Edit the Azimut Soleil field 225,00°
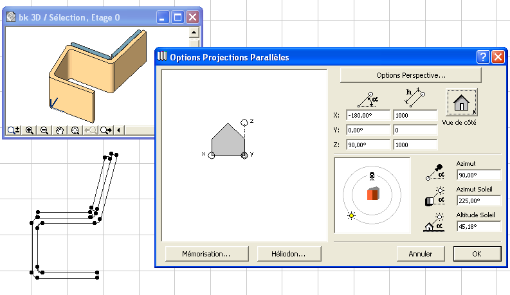 click(478, 201)
